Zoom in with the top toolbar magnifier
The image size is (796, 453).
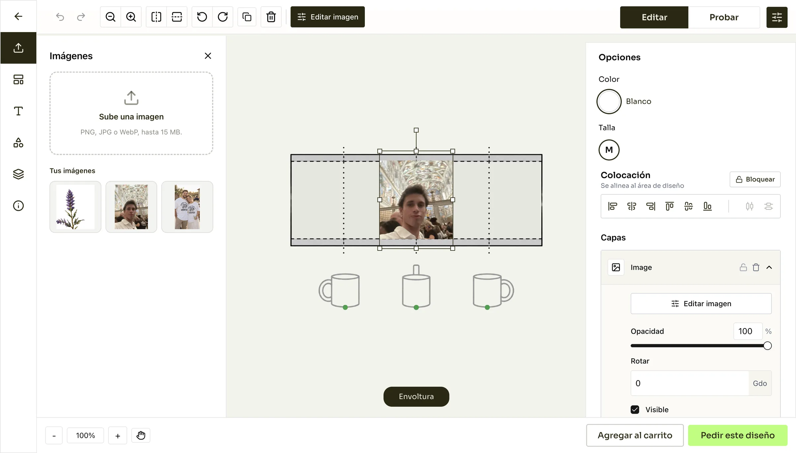click(x=131, y=17)
